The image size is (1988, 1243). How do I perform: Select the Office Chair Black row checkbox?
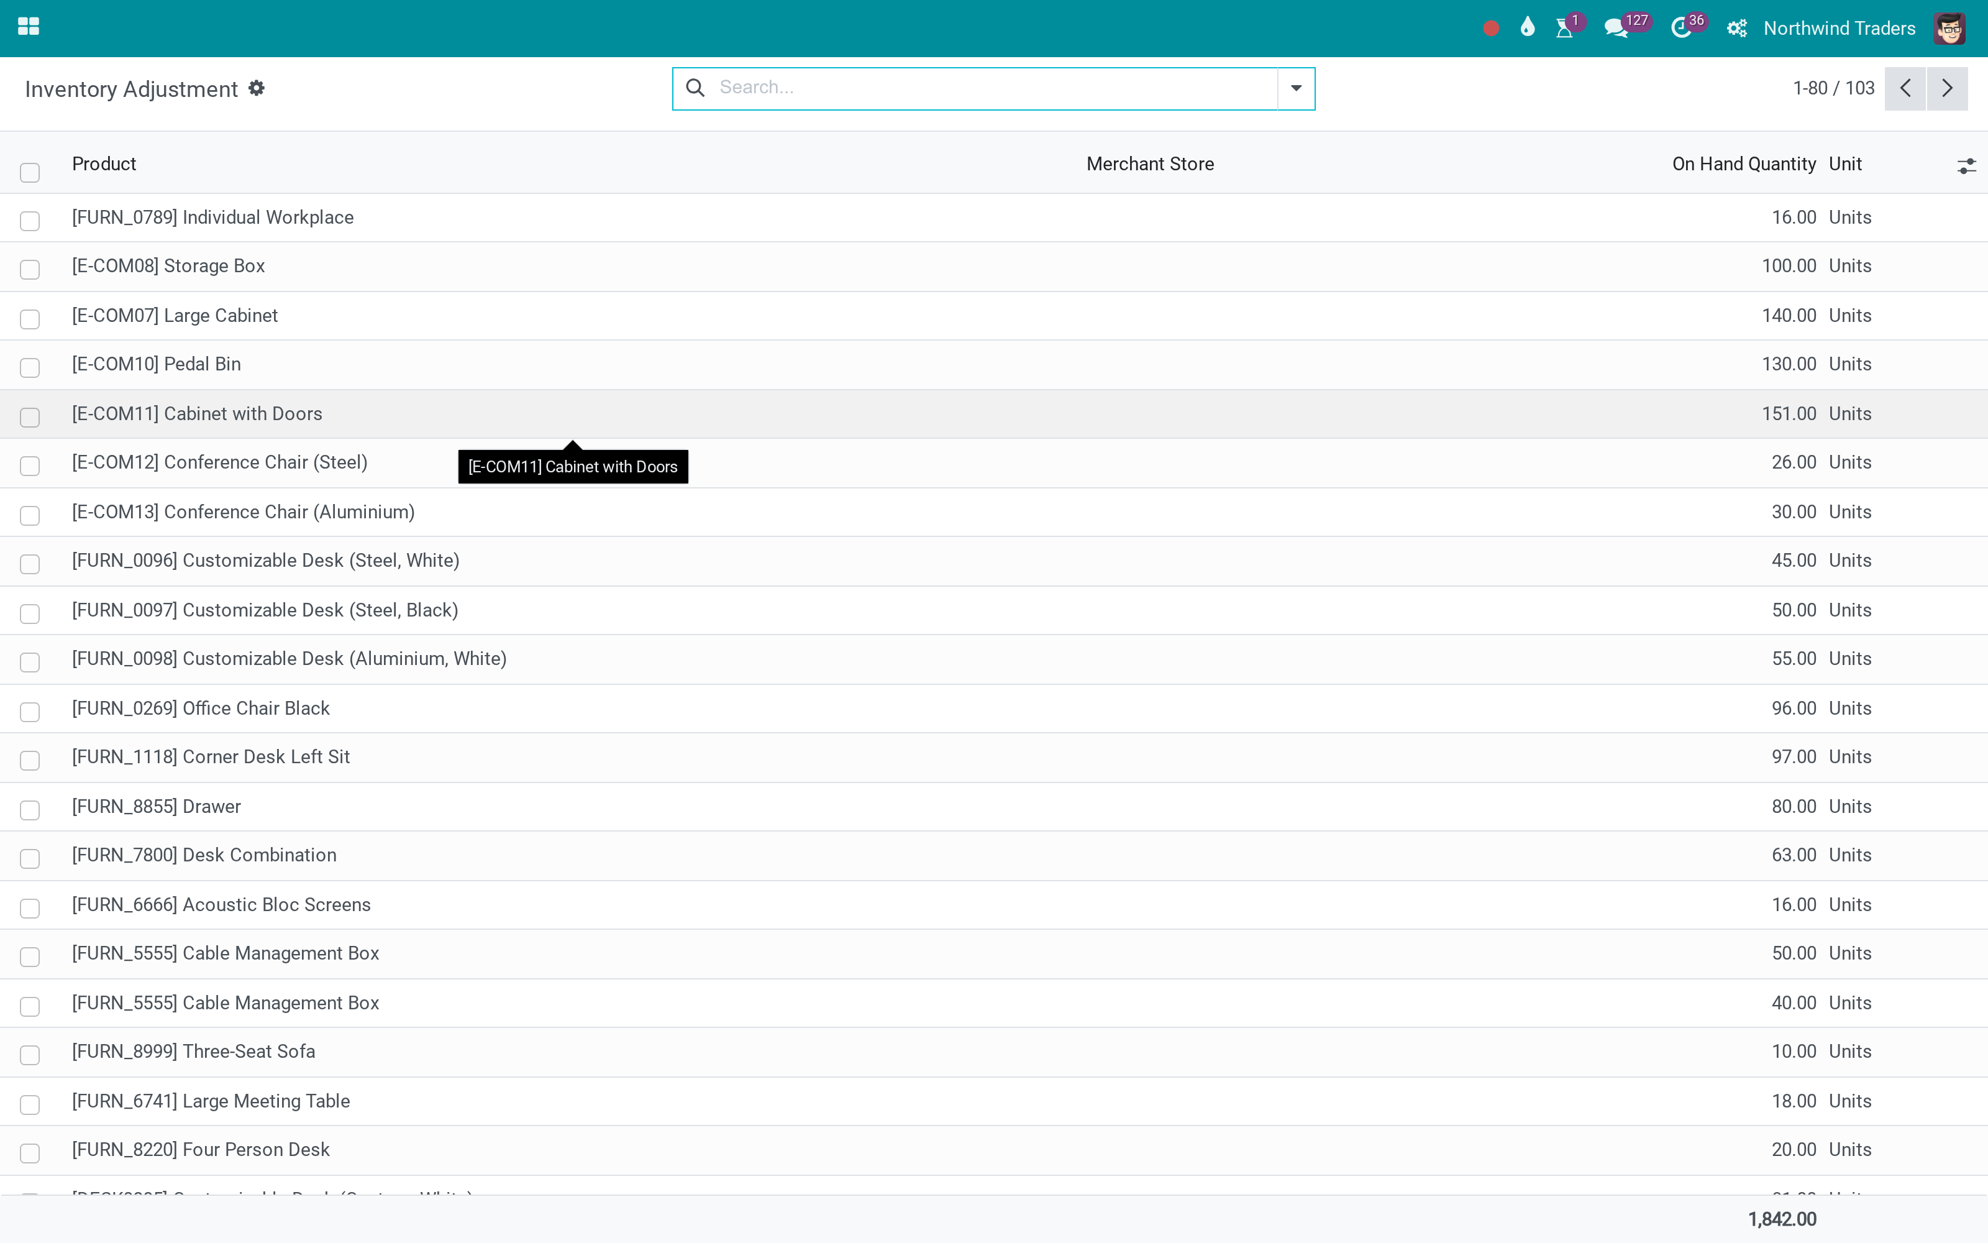coord(30,712)
